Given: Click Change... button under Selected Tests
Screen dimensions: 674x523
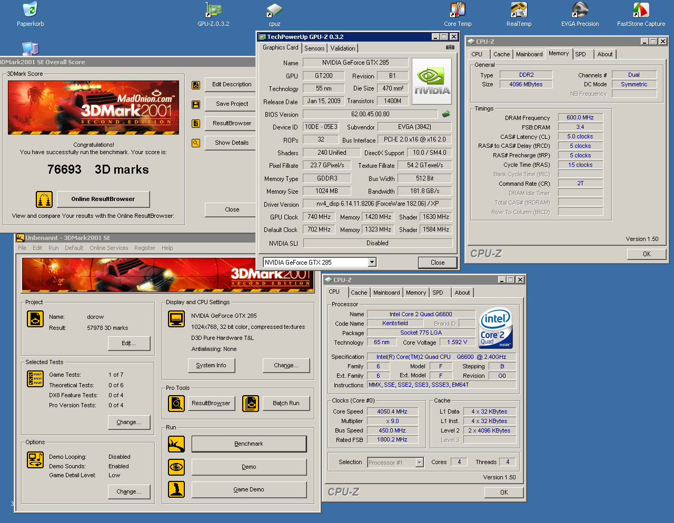Looking at the screenshot, I should tap(129, 422).
